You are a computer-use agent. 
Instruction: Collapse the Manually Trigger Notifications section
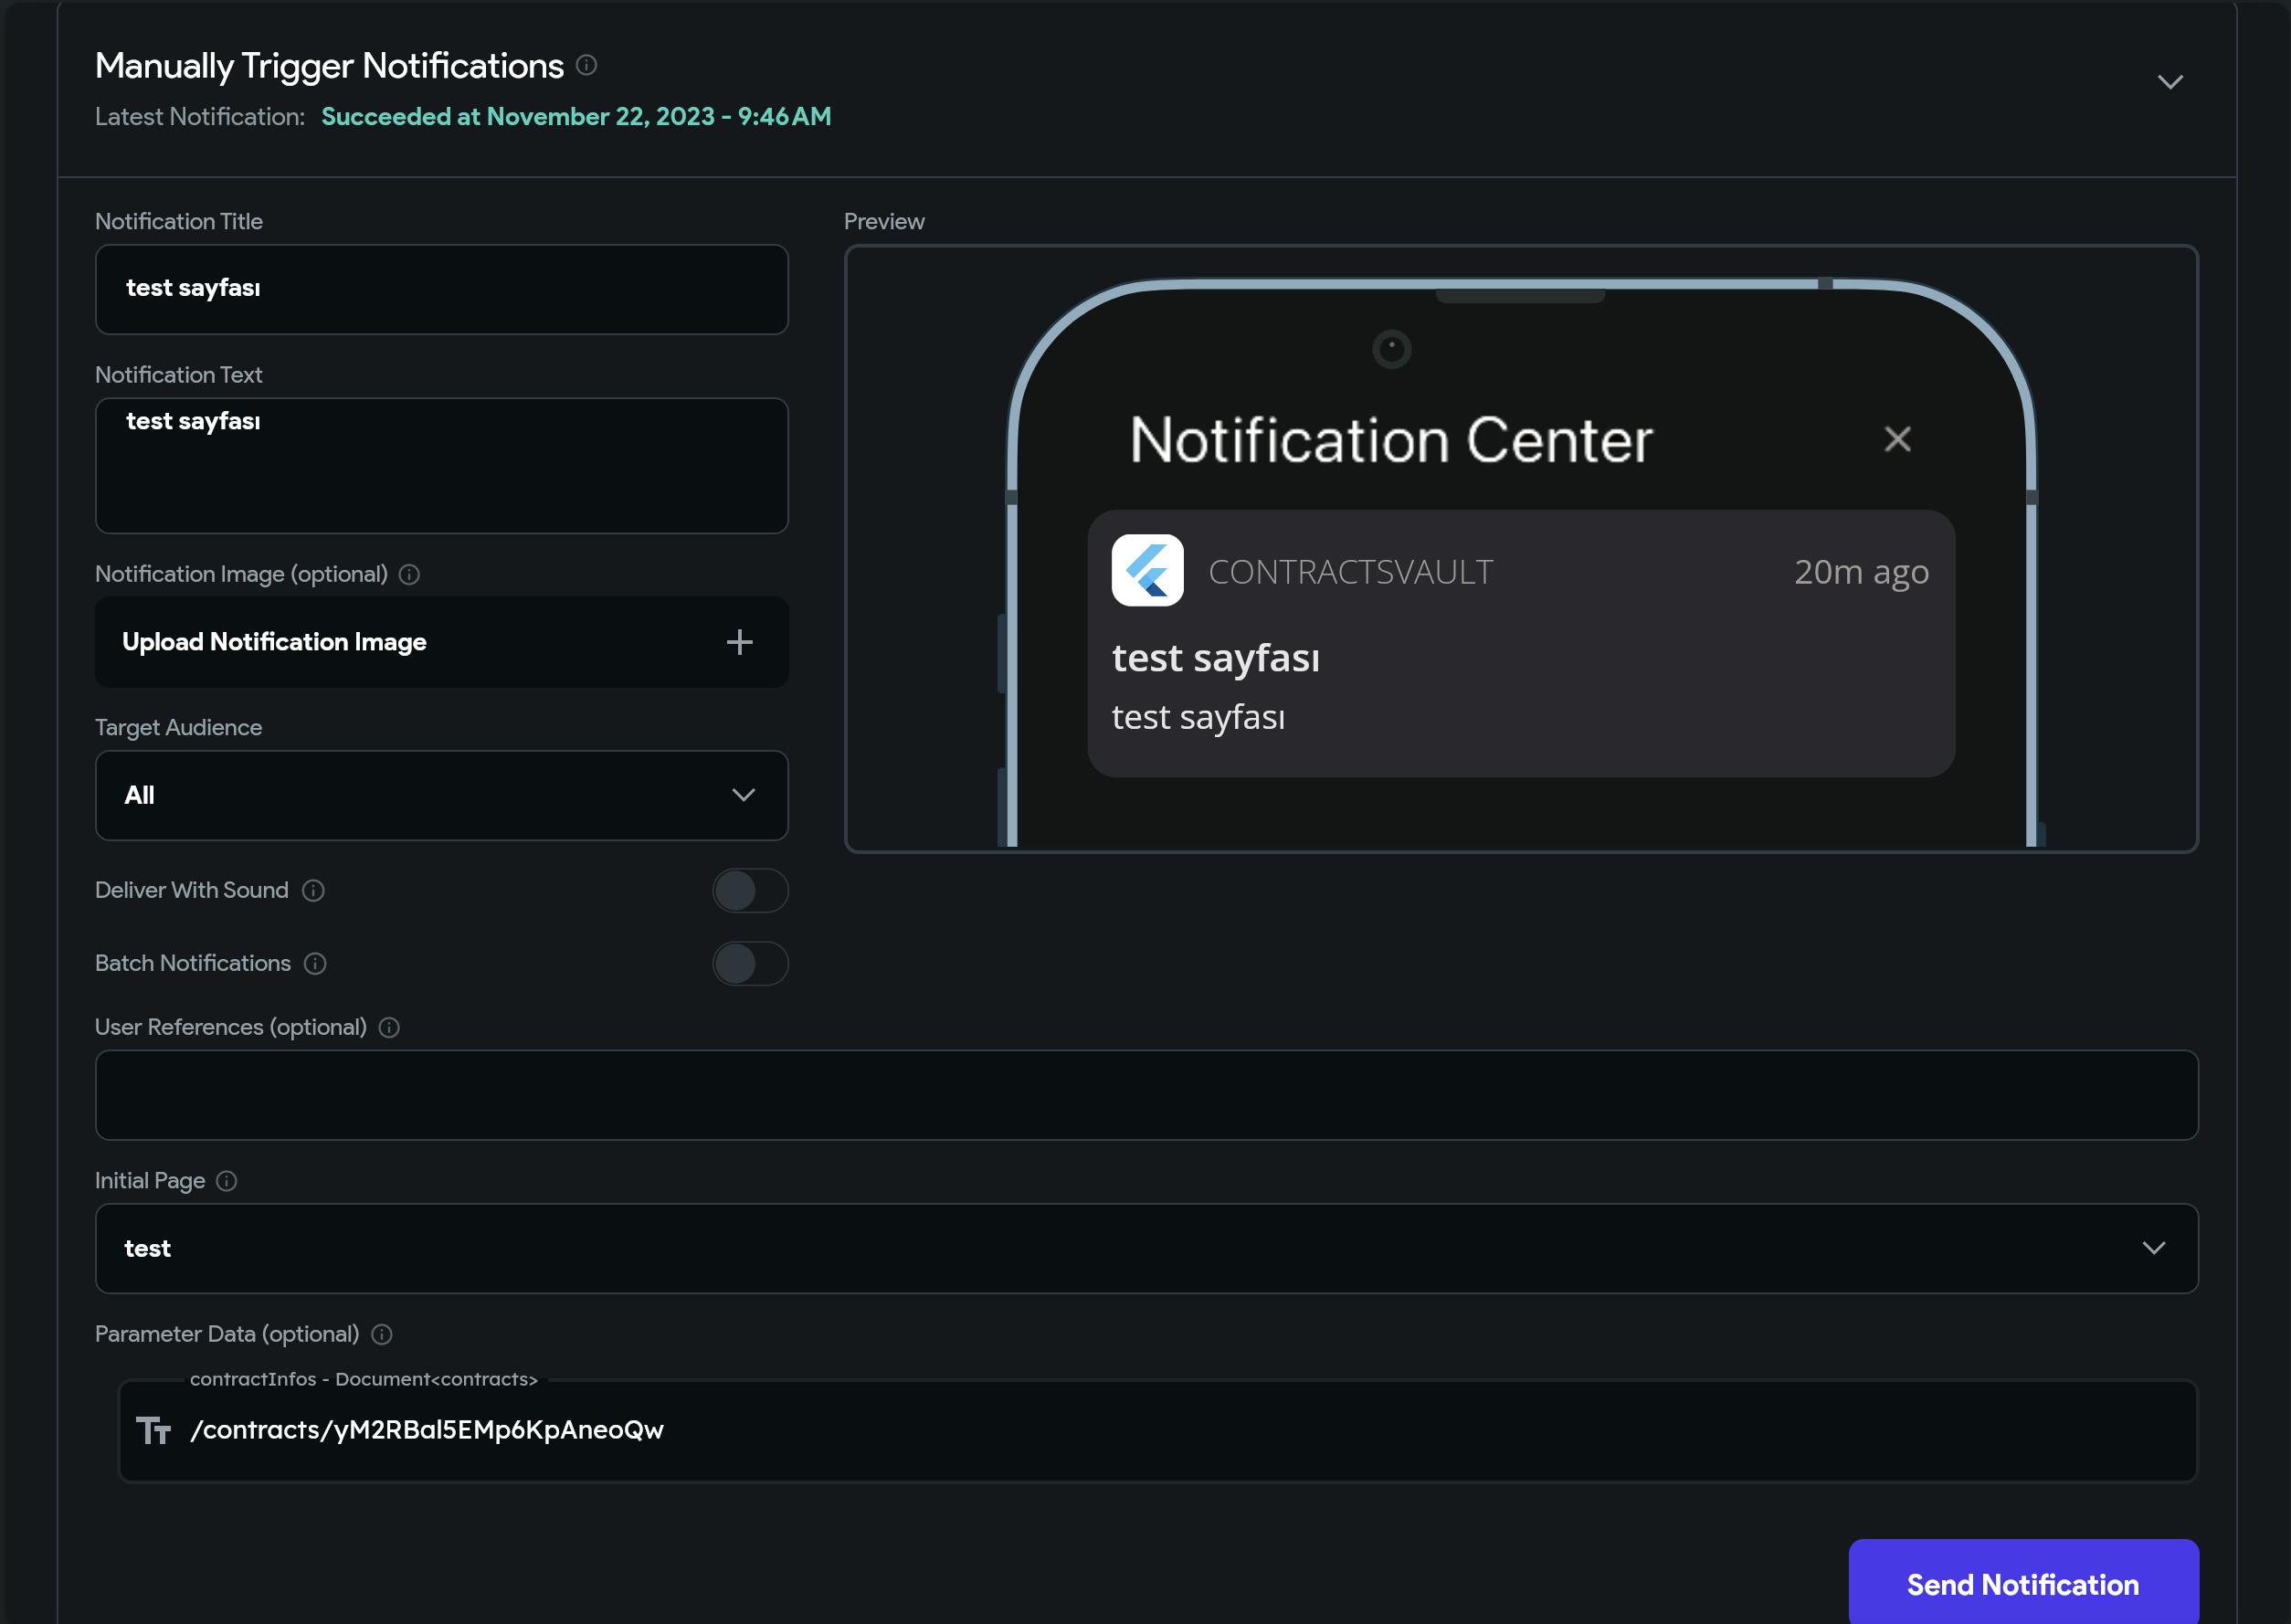click(x=2169, y=82)
